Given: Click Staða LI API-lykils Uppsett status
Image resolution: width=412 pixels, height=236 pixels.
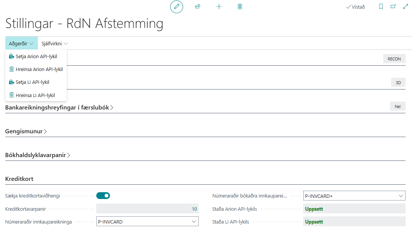Looking at the screenshot, I should coord(354,222).
